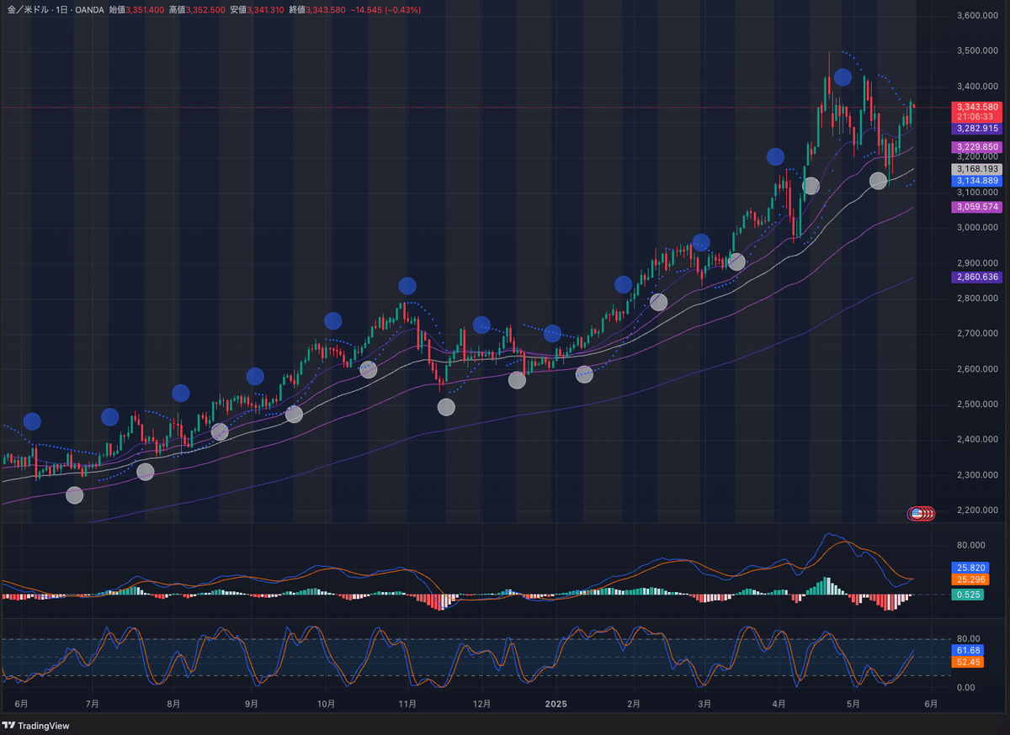Click the red current price label 3,343.580
The image size is (1010, 735).
(976, 108)
